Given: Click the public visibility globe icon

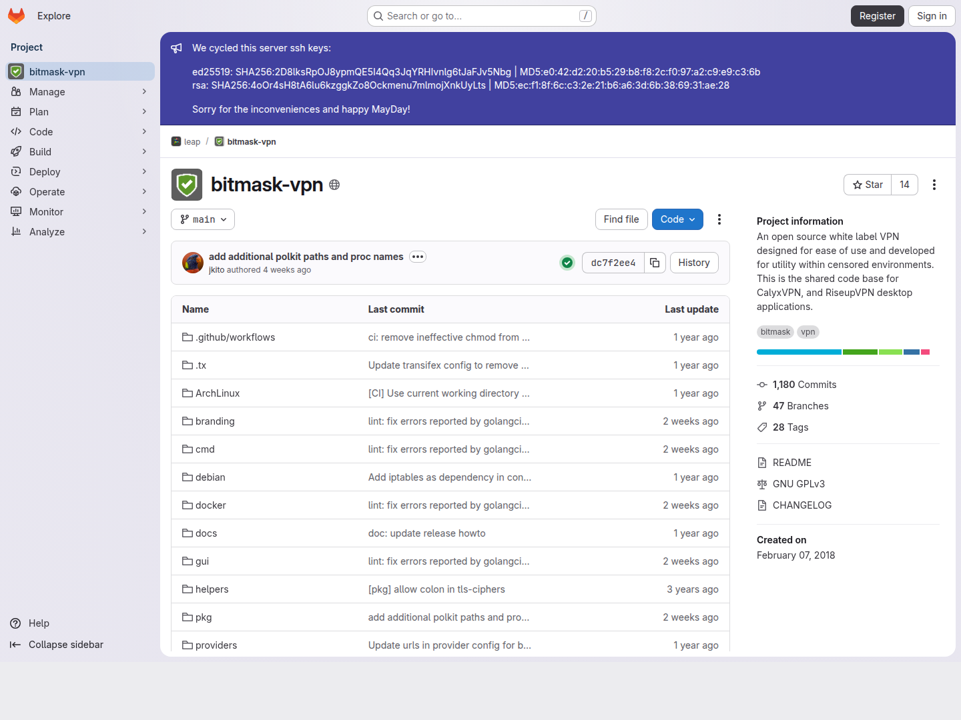Looking at the screenshot, I should tap(334, 185).
